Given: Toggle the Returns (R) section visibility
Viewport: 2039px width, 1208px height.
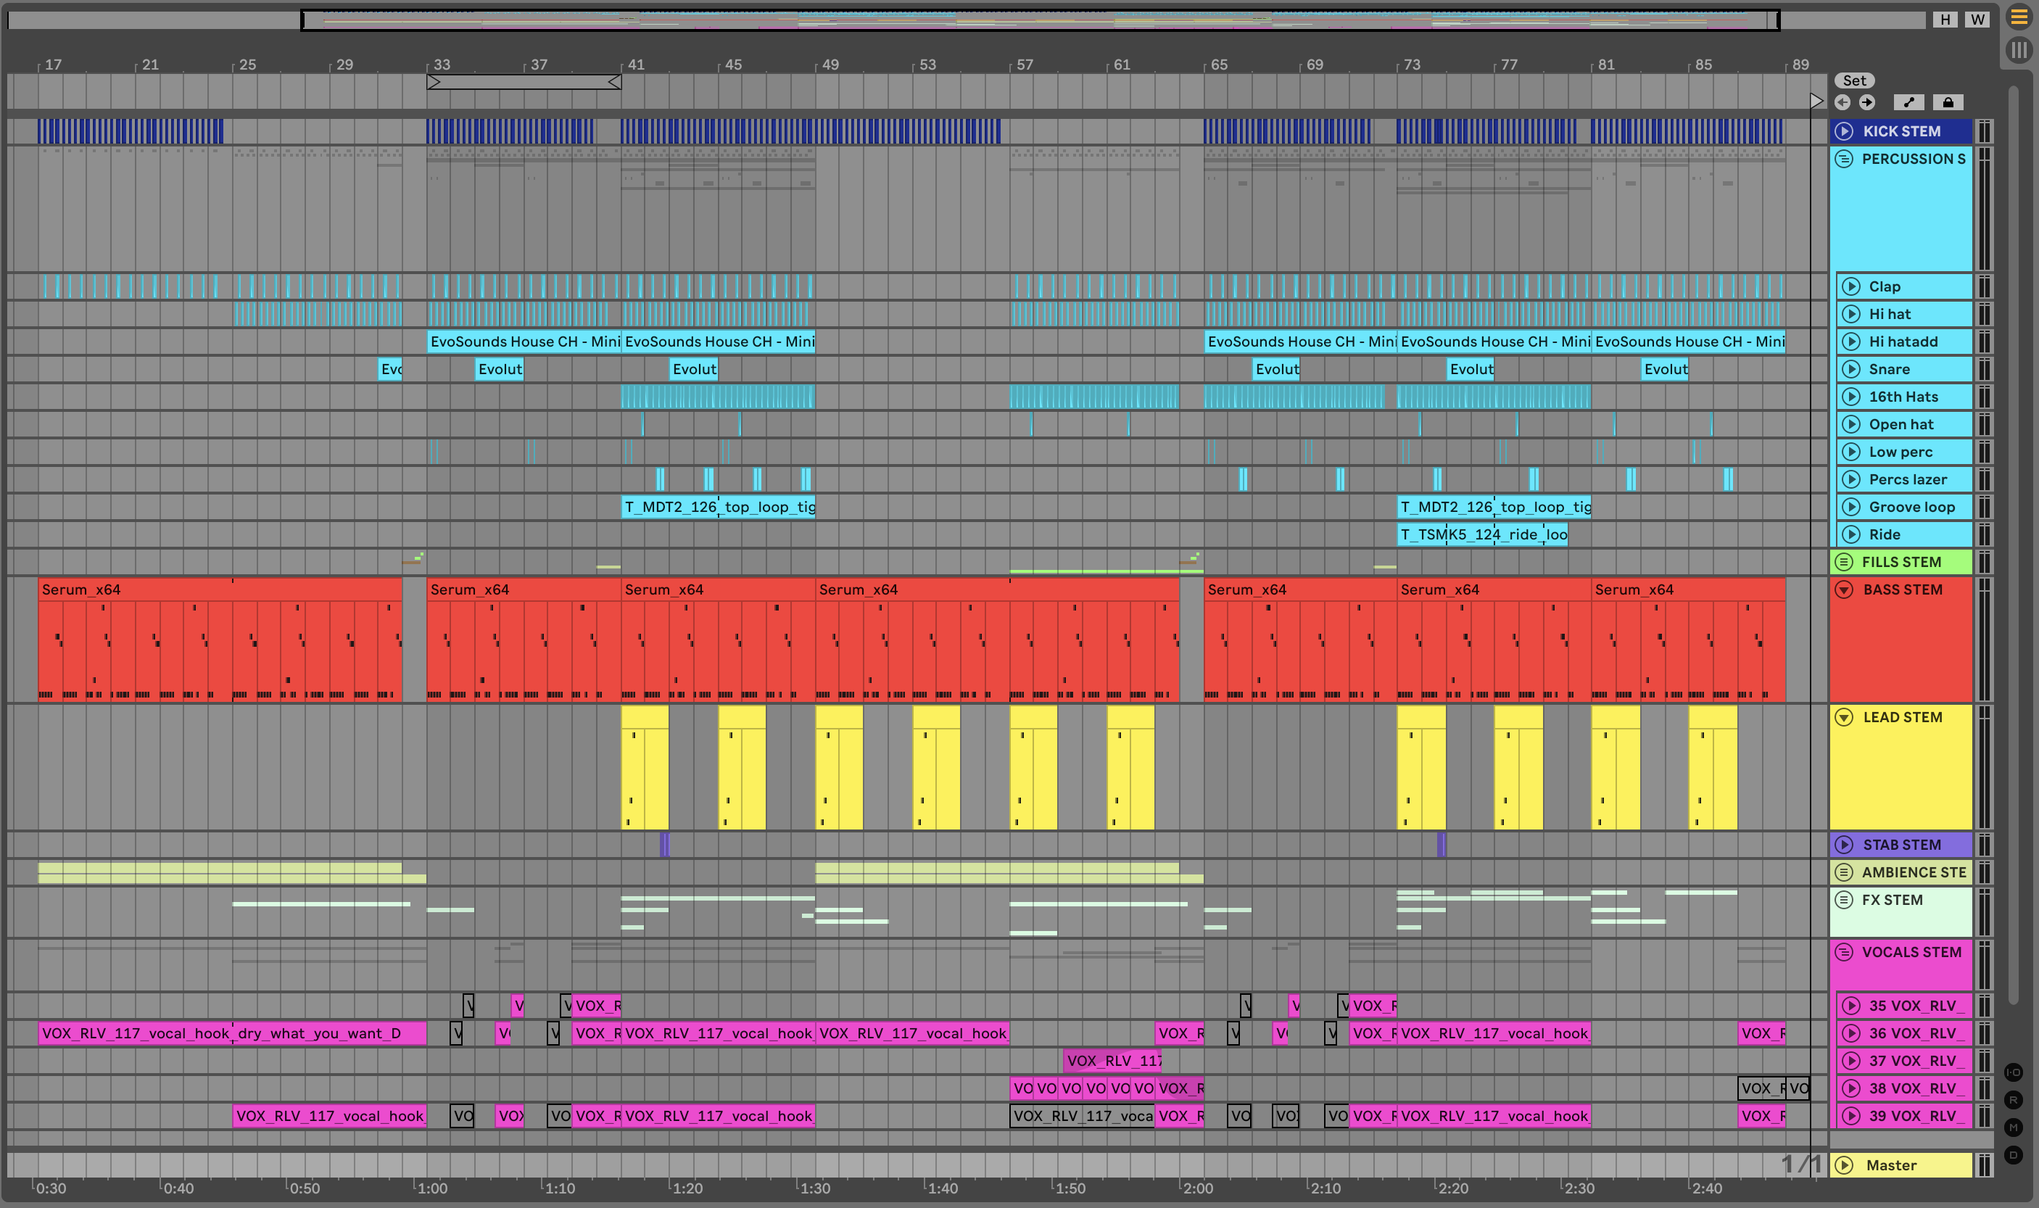Looking at the screenshot, I should tap(2014, 1100).
